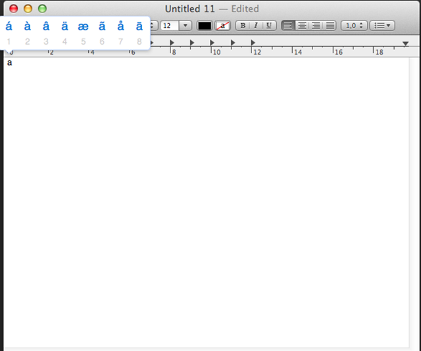
Task: Select the å ring character
Action: pos(120,26)
